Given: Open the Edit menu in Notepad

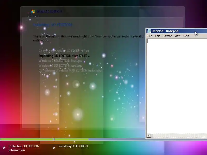Looking at the screenshot, I should [x=157, y=36].
